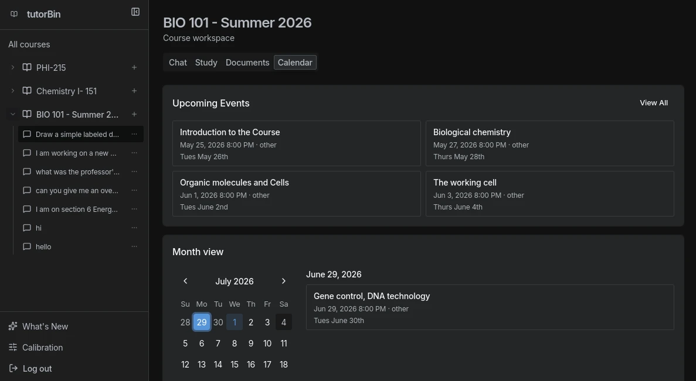Collapse the sidebar panel icon
696x381 pixels.
tap(135, 12)
